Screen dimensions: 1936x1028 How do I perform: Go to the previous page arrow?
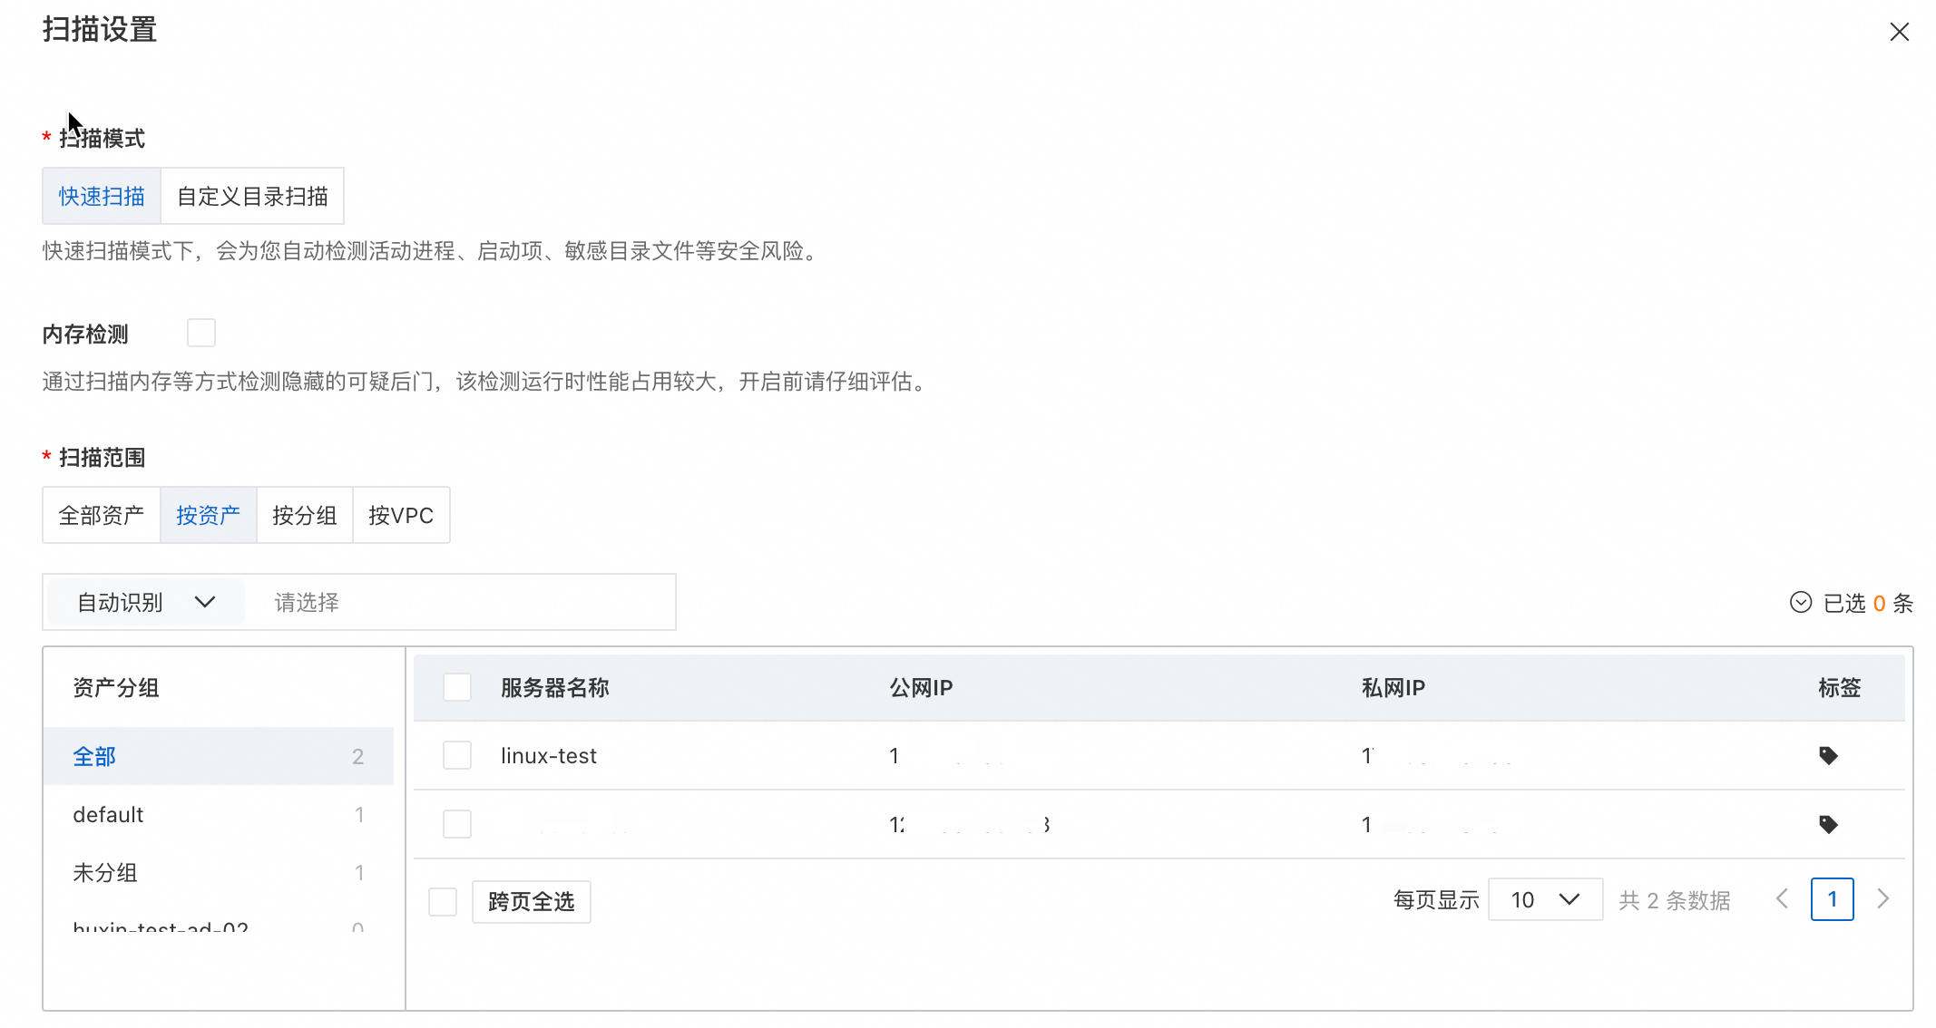(1782, 898)
